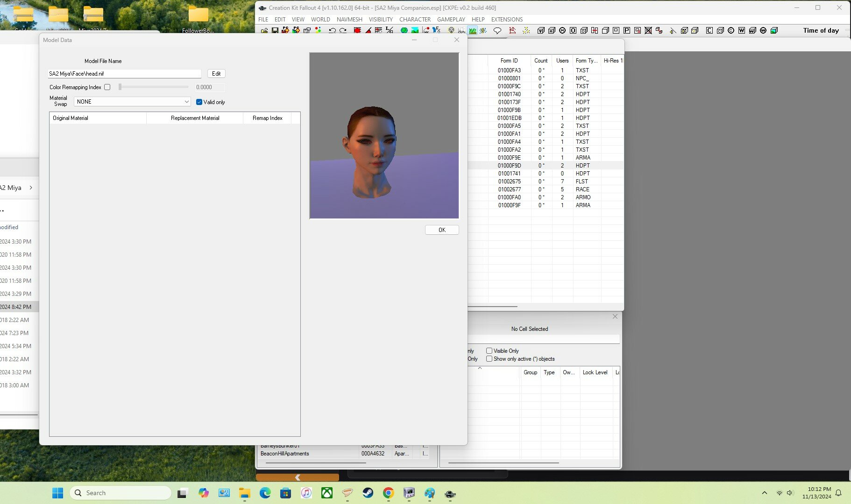Click the Edit button for model file
This screenshot has height=504, width=851.
(x=216, y=74)
